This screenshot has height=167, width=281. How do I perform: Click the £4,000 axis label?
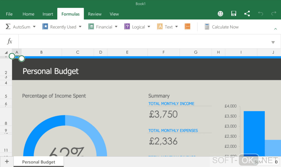[231, 106]
